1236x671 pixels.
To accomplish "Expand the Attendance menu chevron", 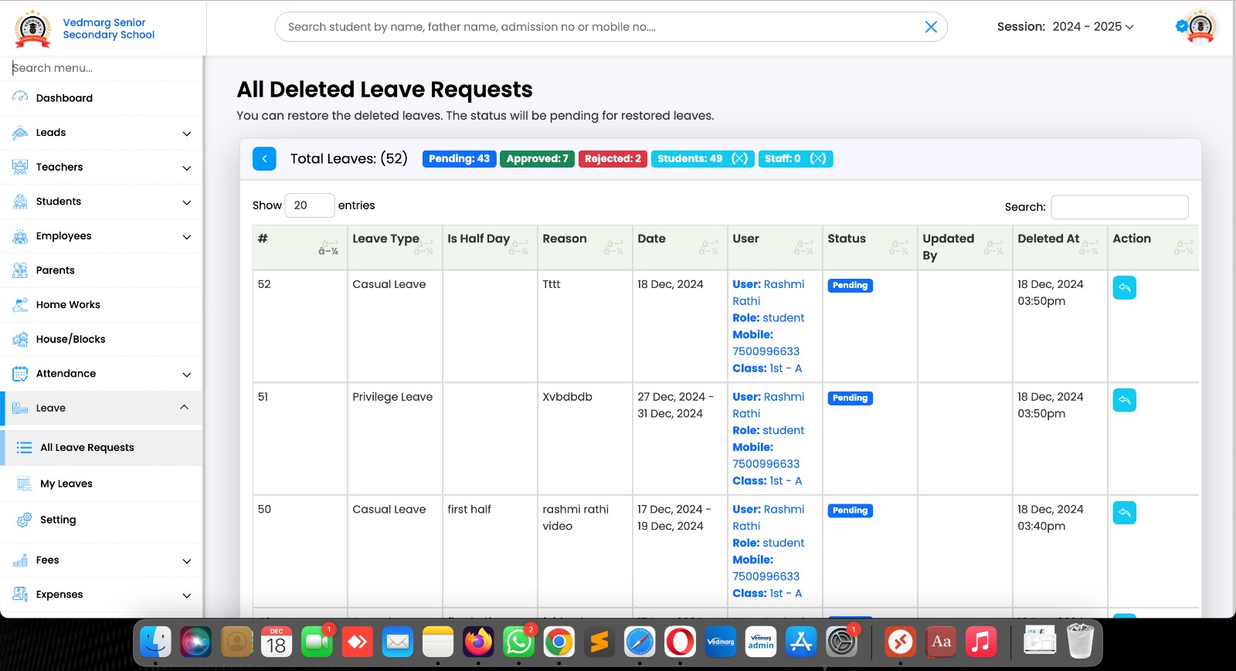I will 186,374.
